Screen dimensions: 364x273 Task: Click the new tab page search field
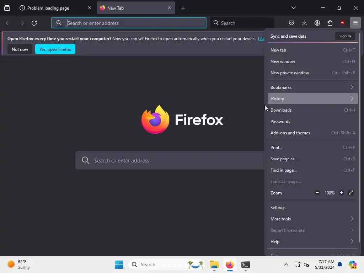[170, 160]
